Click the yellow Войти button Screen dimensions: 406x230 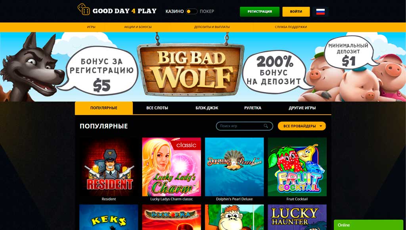(296, 11)
